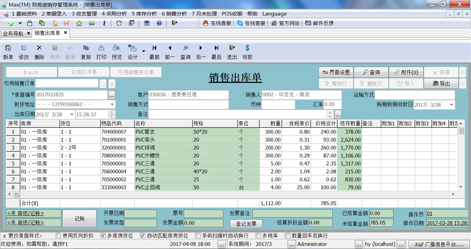Screen dimensions: 471x249
Task: Click the 打印 (print) toolbar icon
Action: (101, 48)
